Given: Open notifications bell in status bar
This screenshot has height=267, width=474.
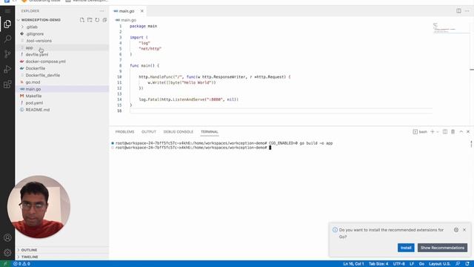Looking at the screenshot, I should 467,264.
